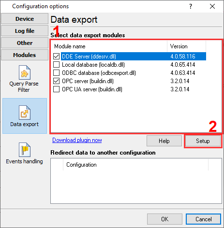Screen dimensions: 224x228
Task: Click version 4.0.65.414 cell
Action: click(183, 65)
